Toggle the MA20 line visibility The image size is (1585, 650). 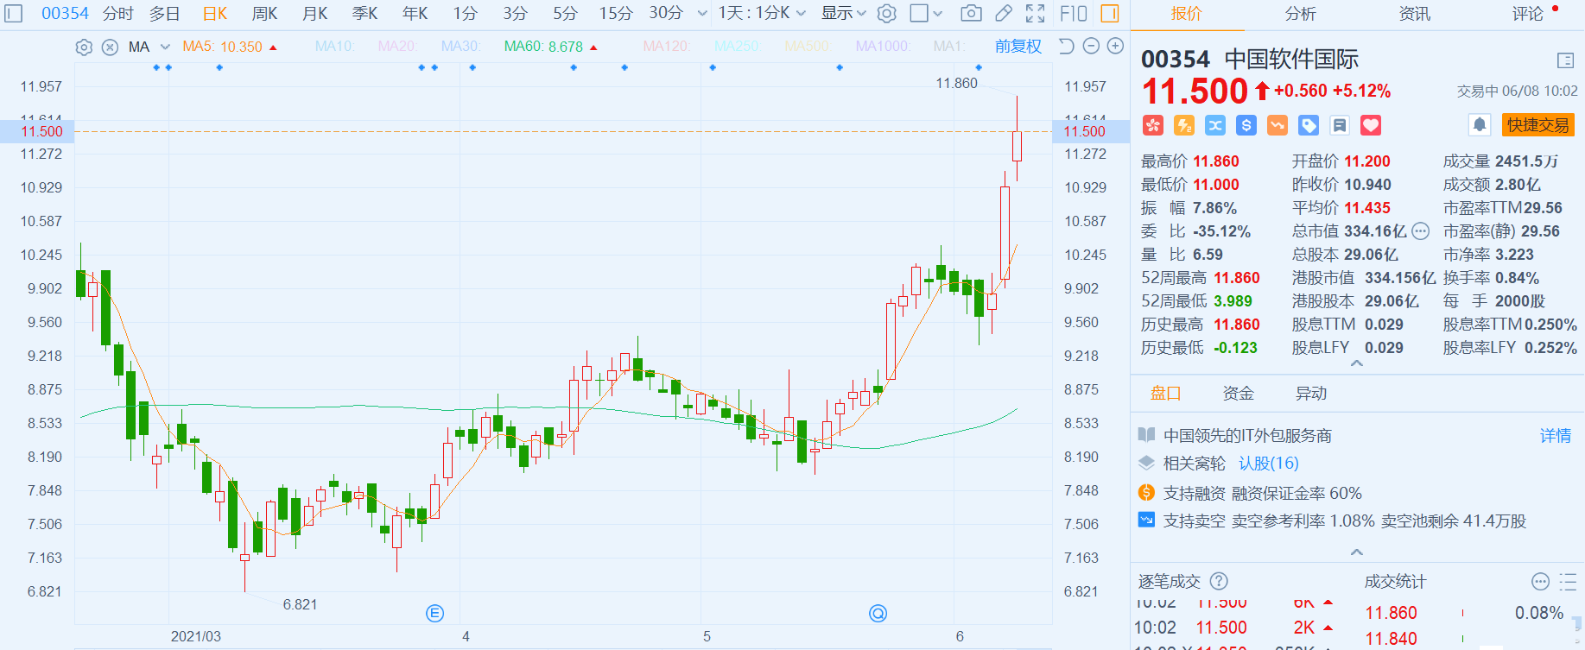[x=397, y=47]
